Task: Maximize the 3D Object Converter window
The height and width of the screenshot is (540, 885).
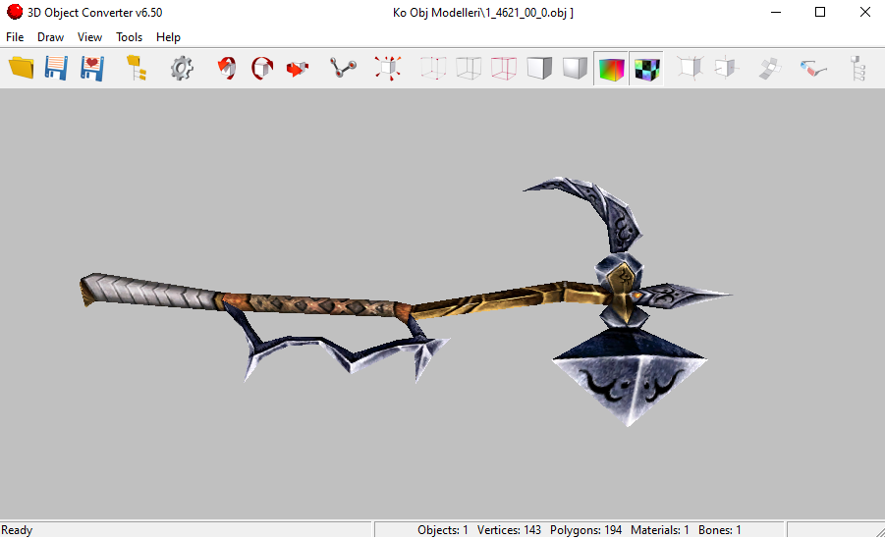Action: (x=820, y=12)
